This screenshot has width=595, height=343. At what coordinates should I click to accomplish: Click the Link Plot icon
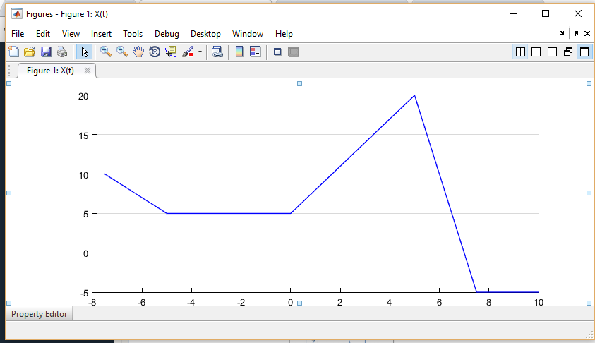217,52
